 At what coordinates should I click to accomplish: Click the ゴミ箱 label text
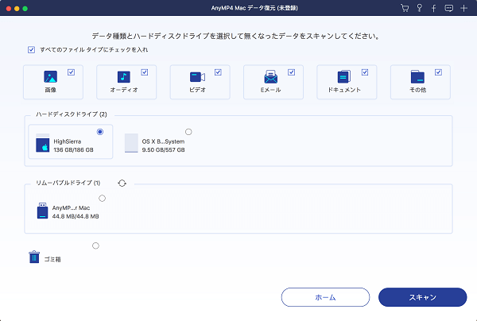point(52,259)
